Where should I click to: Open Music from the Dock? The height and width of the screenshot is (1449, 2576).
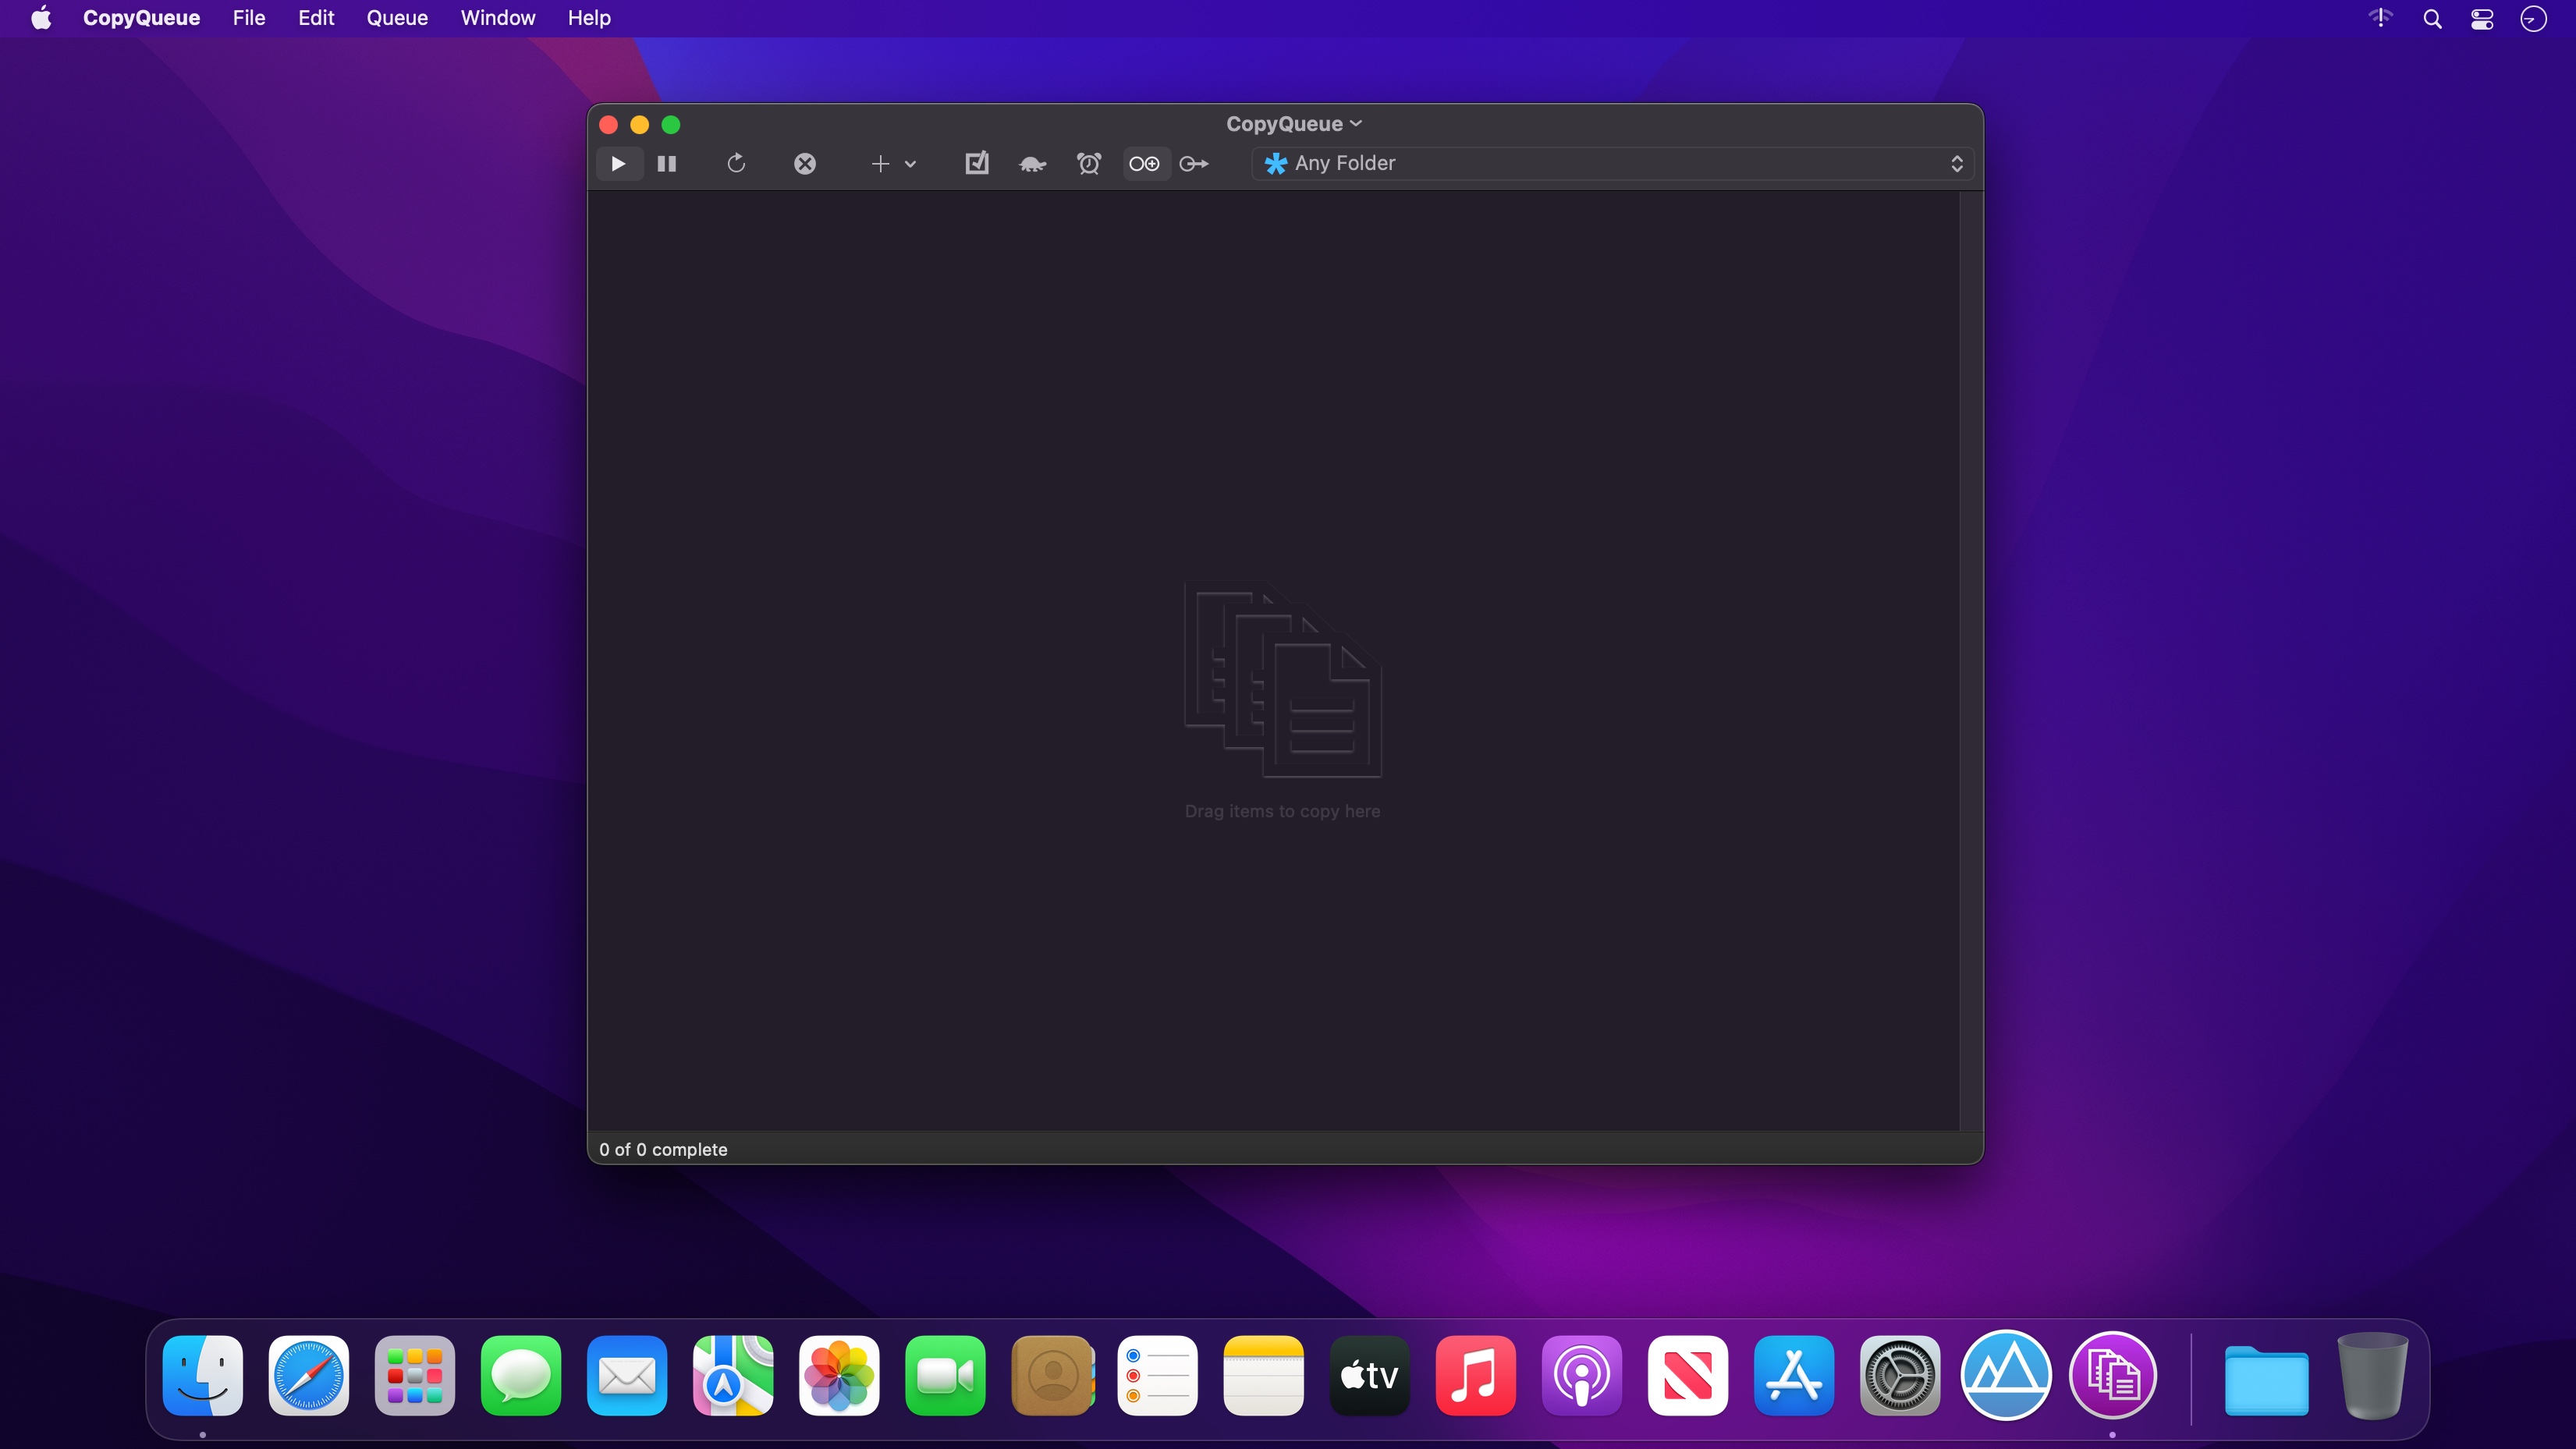pos(1476,1376)
